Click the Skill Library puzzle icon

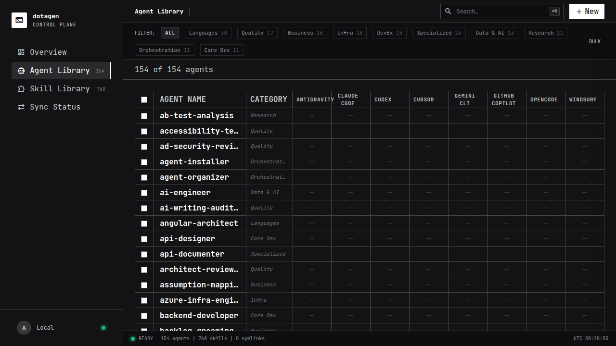(21, 88)
